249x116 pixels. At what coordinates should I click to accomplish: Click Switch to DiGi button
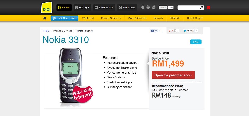pos(104,8)
